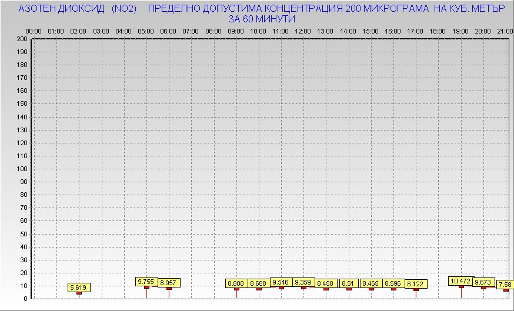514x311 pixels.
Task: Select the 9.755 value label
Action: 146,282
